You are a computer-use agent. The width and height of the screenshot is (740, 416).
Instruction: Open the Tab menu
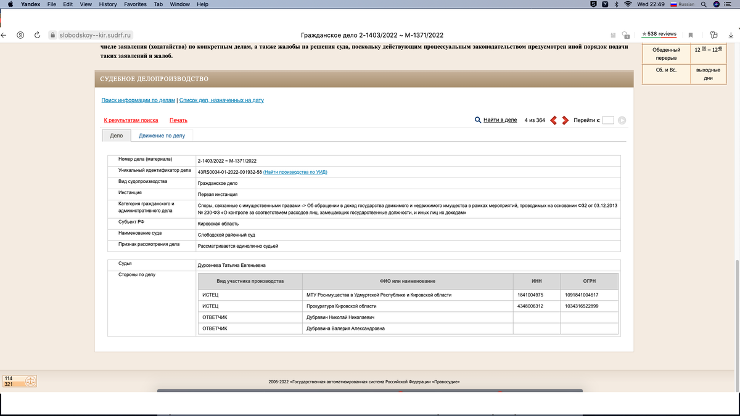click(158, 4)
